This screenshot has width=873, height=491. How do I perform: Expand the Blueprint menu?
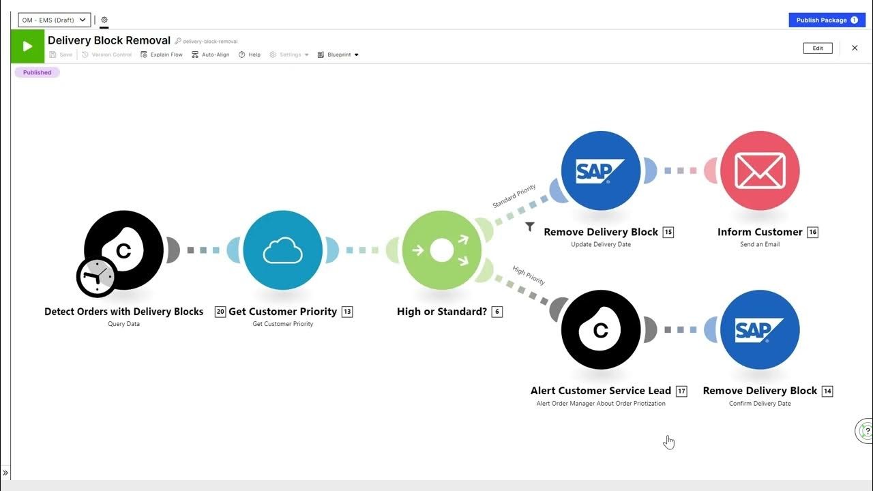pyautogui.click(x=338, y=55)
